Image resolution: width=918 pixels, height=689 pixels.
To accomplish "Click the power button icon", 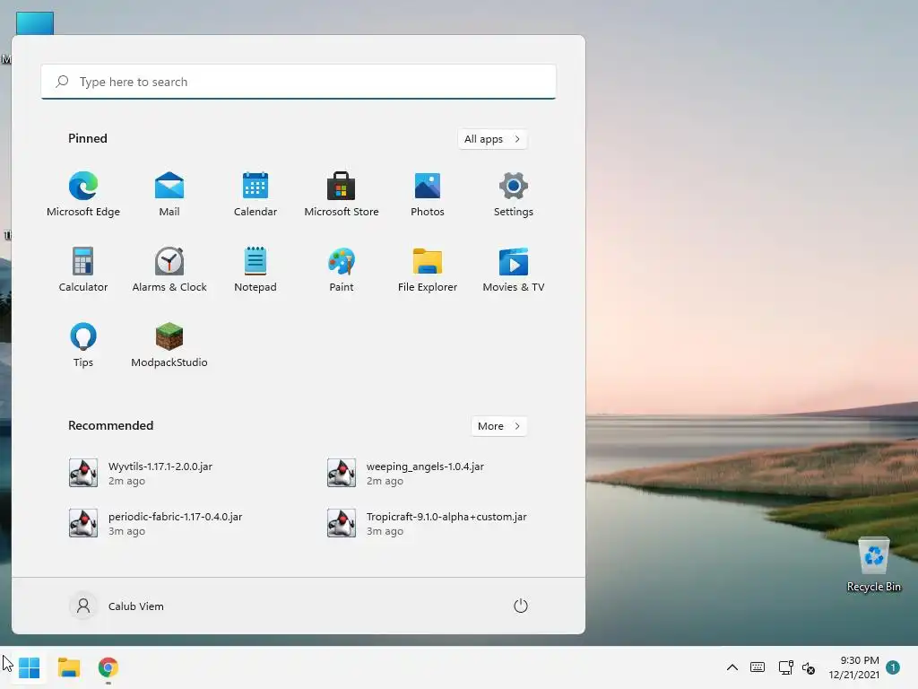I will [x=521, y=606].
